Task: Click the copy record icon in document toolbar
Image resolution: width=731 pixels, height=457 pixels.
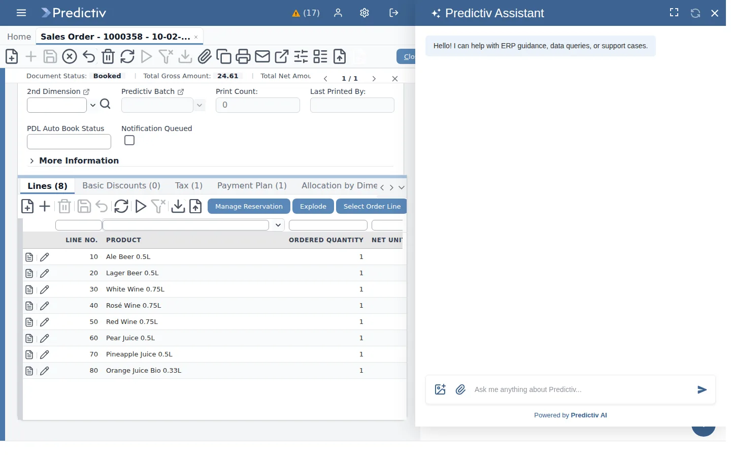Action: pyautogui.click(x=224, y=56)
